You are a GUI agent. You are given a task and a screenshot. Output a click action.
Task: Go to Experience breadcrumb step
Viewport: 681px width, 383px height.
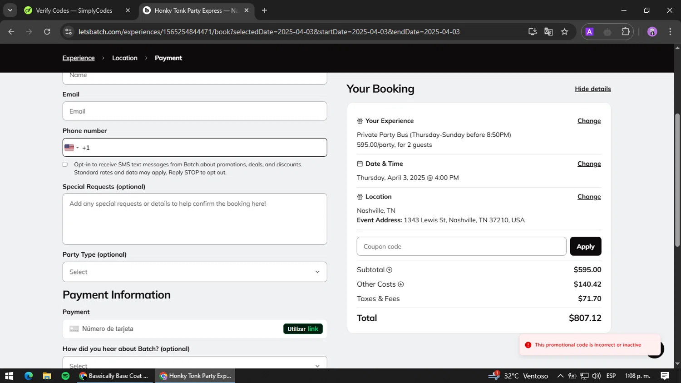(79, 58)
